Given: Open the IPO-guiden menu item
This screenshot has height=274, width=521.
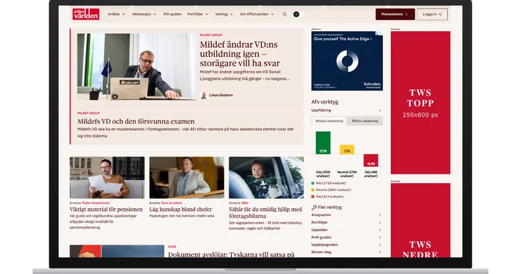Looking at the screenshot, I should coord(173,14).
